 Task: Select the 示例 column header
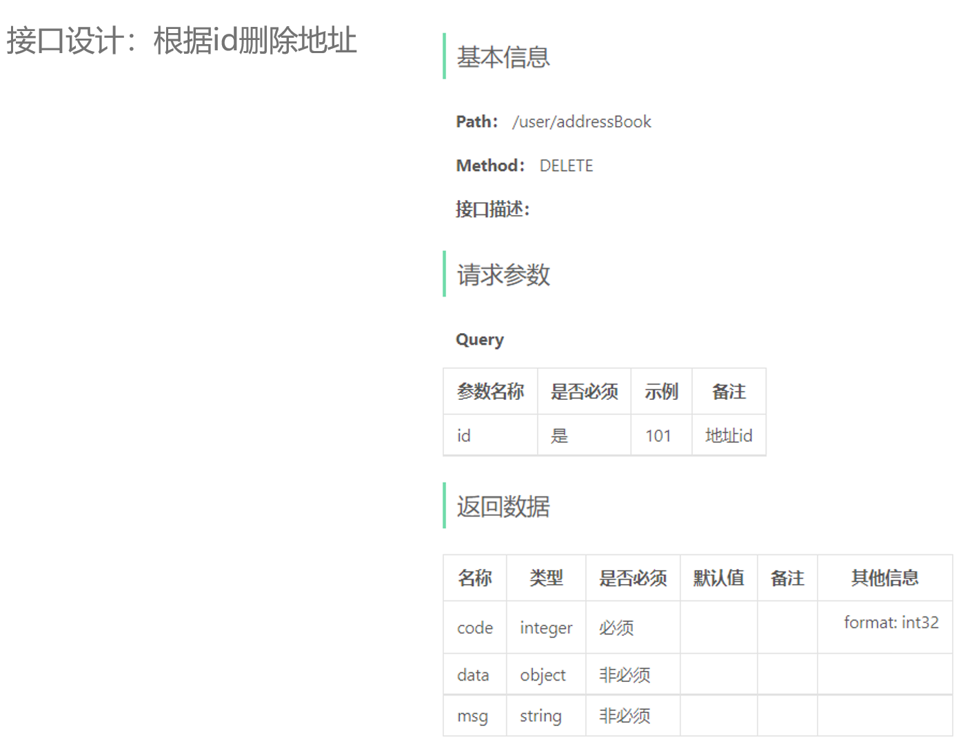[x=661, y=392]
